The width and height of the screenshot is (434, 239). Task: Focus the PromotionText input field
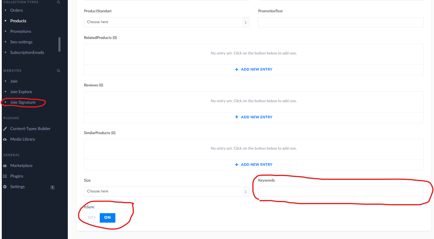341,22
